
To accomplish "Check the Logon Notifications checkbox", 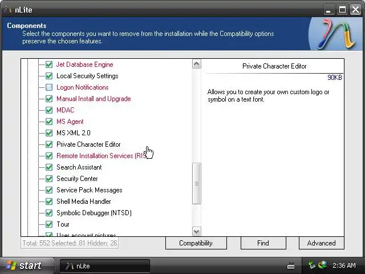I will [x=49, y=87].
